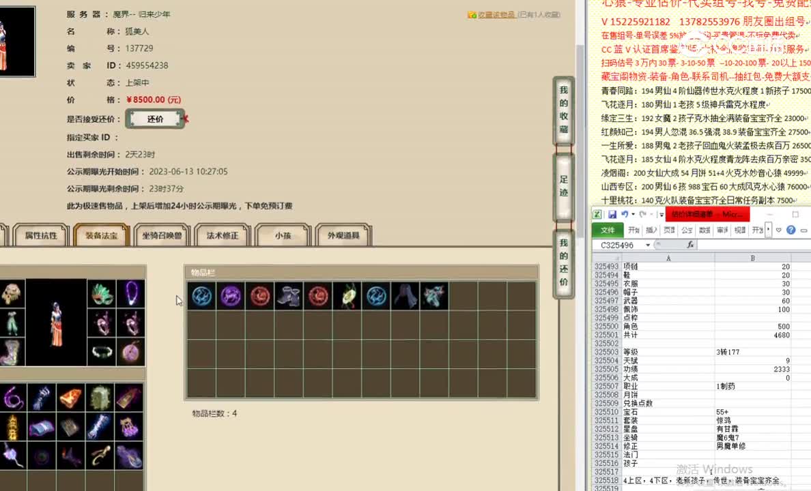Toggle the heart favorites icon near Excel help

click(778, 230)
